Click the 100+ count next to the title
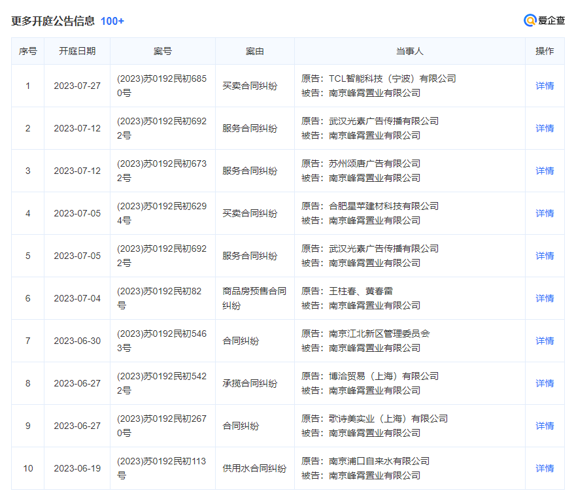 [112, 21]
